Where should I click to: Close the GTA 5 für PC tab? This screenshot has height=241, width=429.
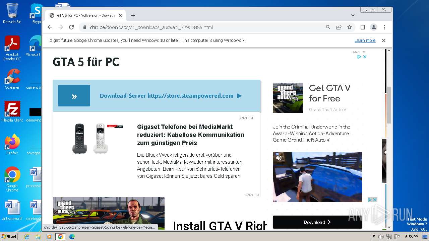tap(120, 15)
